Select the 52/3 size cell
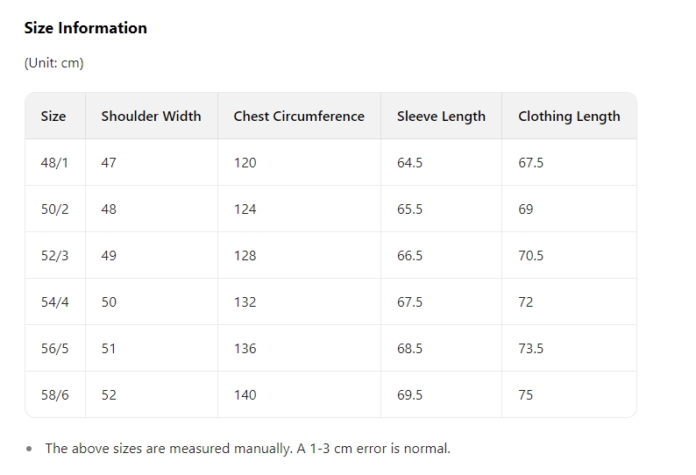 [54, 255]
